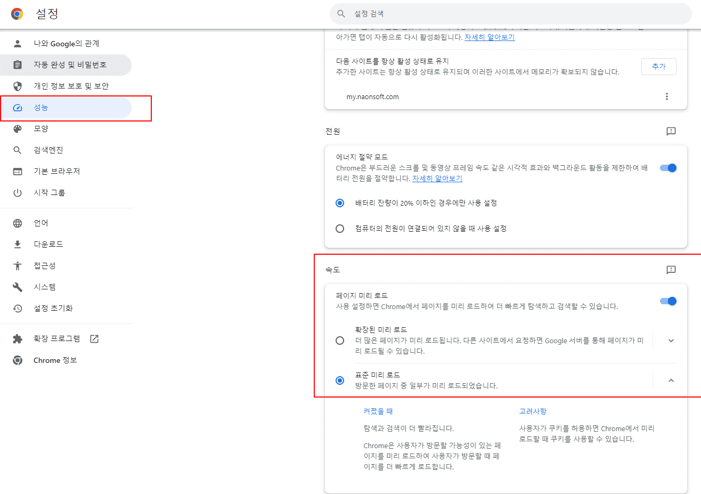Viewport: 701px width, 494px height.
Task: Open the three-dot menu for my.naonsoft.com
Action: 667,96
